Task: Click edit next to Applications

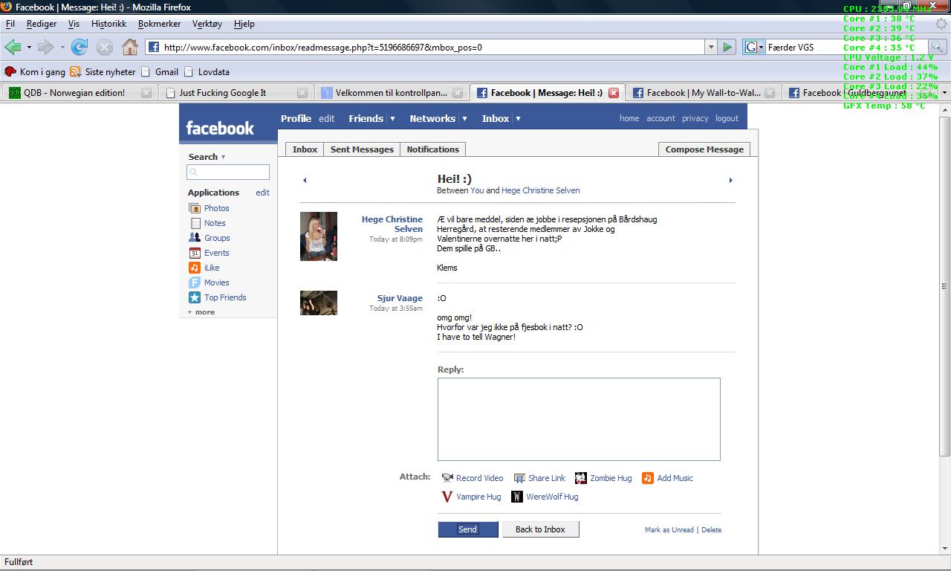Action: (x=262, y=193)
